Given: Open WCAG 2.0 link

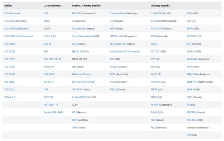Looking at the screenshot, I should (x=10, y=97).
